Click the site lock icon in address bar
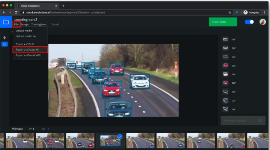Screen dimensions: 270x150 click(x=23, y=12)
